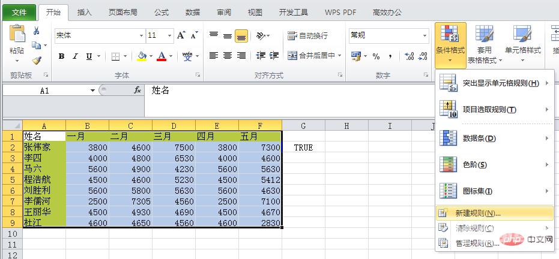Expand the Name Box dropdown arrow
Viewport: 559px width, 259px height.
92,91
